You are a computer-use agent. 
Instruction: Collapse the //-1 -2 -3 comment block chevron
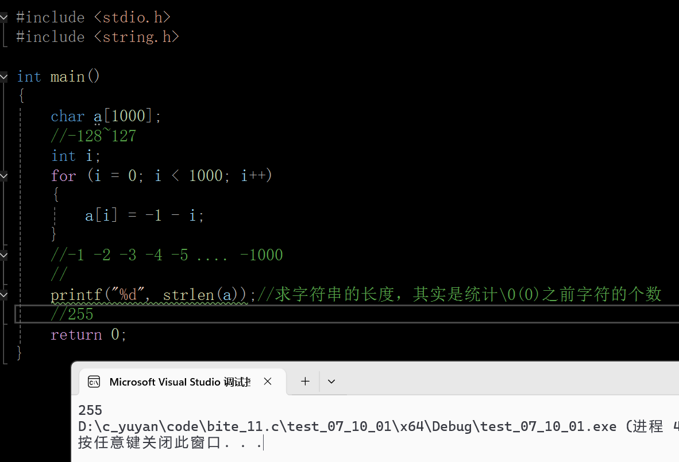click(3, 256)
